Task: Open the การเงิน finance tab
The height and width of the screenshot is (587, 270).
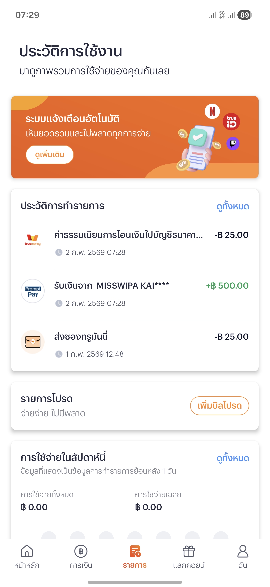Action: click(81, 556)
